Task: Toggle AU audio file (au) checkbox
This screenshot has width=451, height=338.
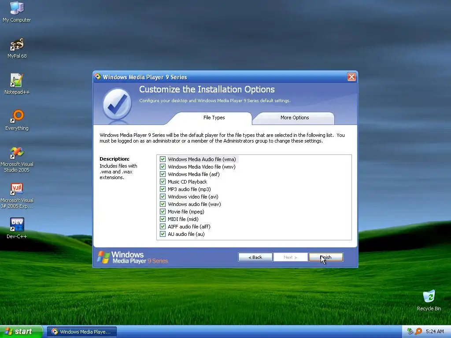Action: tap(163, 234)
